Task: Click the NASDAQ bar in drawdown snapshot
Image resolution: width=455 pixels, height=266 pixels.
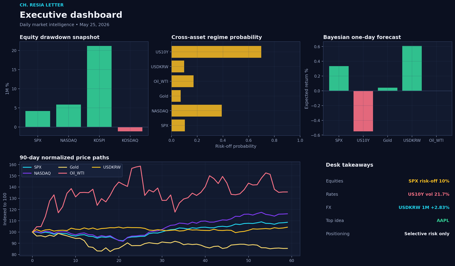Action: click(x=69, y=116)
